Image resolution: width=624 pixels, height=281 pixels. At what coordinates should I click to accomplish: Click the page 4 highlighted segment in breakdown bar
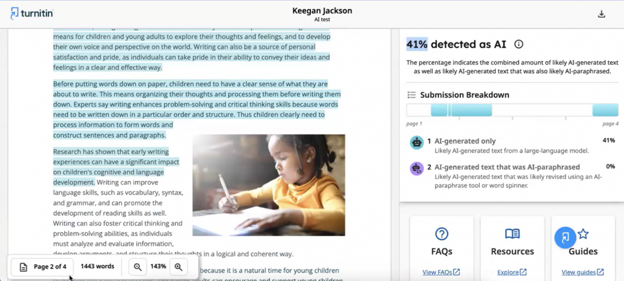[605, 110]
